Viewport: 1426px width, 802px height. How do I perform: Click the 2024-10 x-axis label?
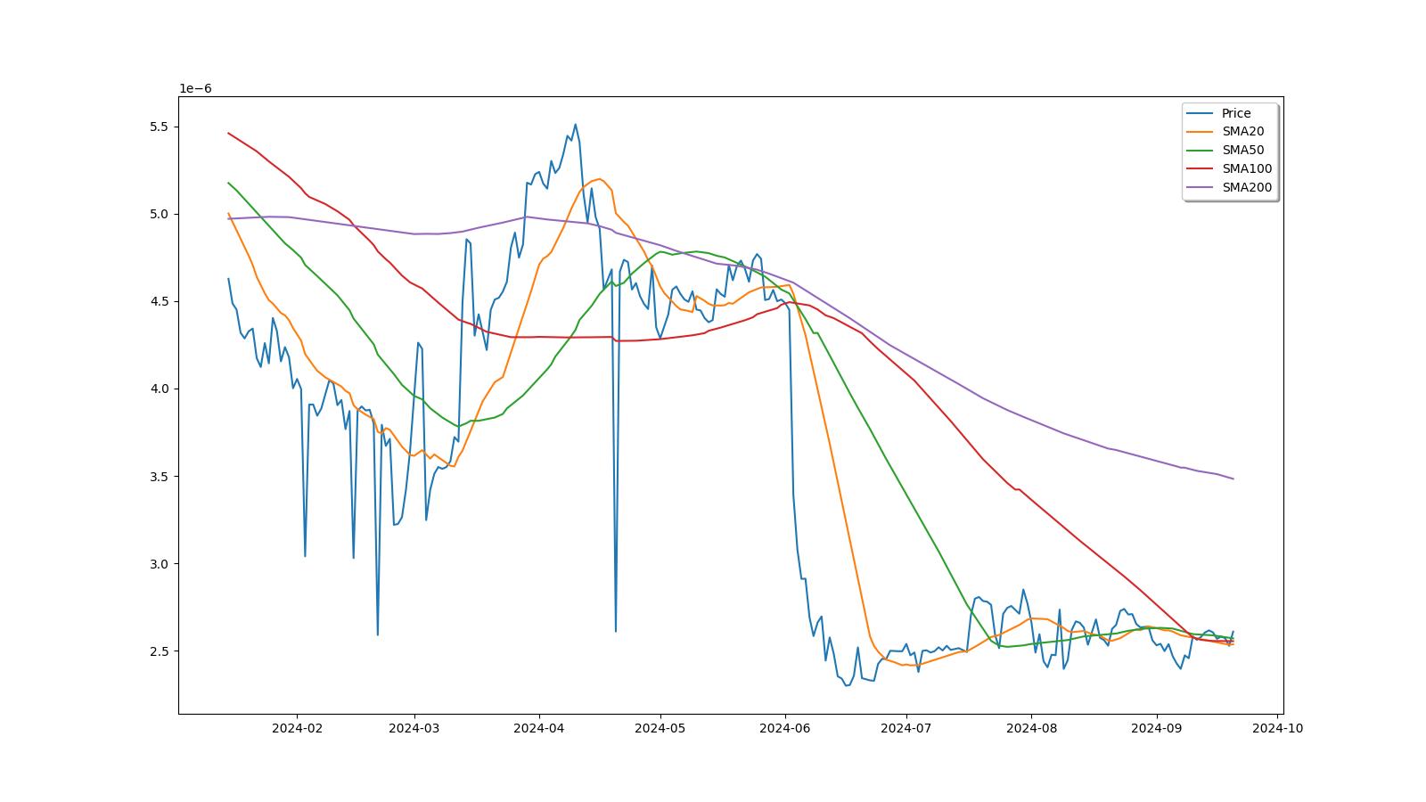click(x=1277, y=728)
